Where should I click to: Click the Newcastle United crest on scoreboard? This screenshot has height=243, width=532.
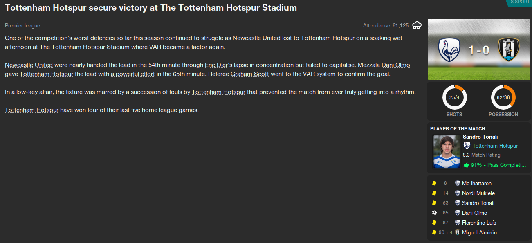pos(509,50)
